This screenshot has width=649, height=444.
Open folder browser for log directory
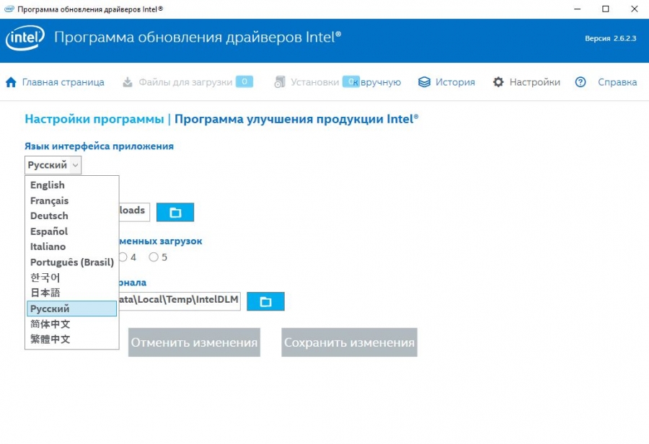click(265, 301)
